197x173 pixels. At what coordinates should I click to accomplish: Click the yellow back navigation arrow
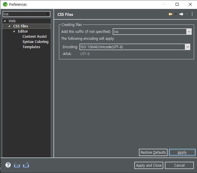tap(170, 14)
